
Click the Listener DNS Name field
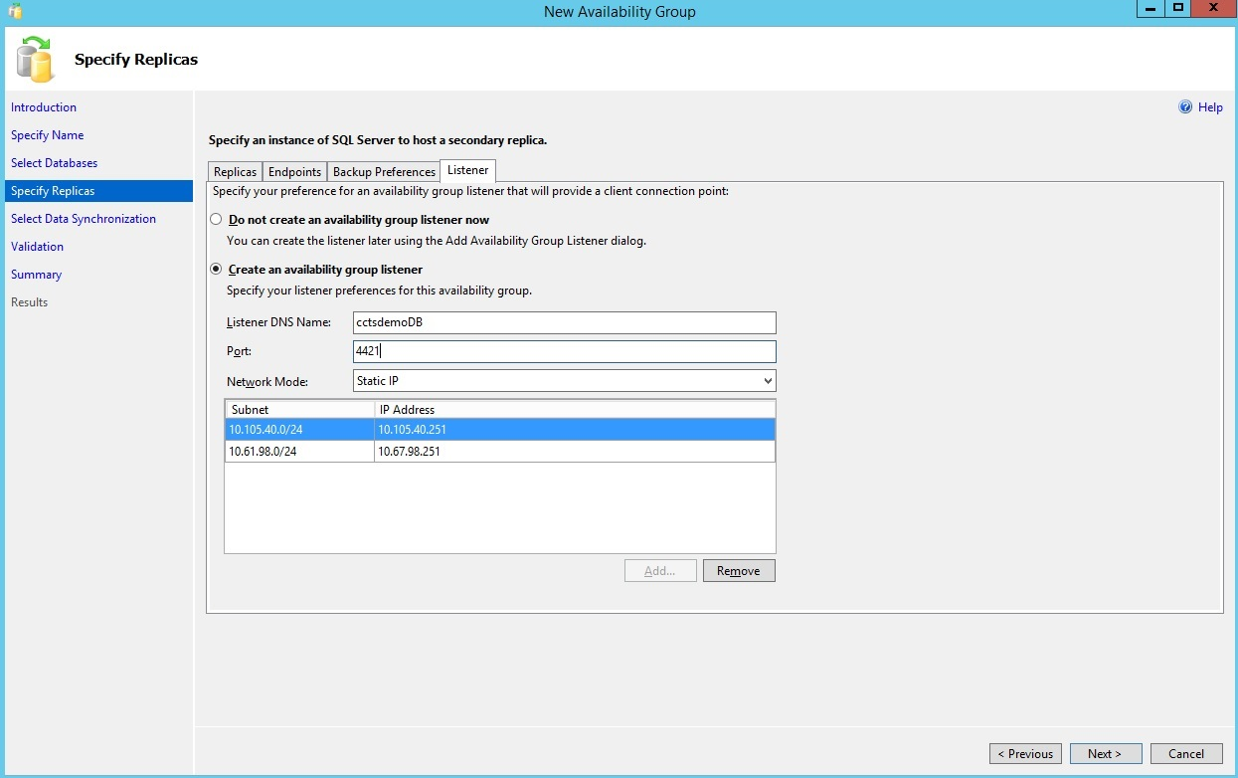click(x=565, y=322)
